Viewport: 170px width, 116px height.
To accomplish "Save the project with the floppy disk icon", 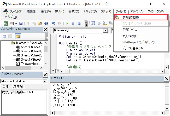I will [21, 24].
